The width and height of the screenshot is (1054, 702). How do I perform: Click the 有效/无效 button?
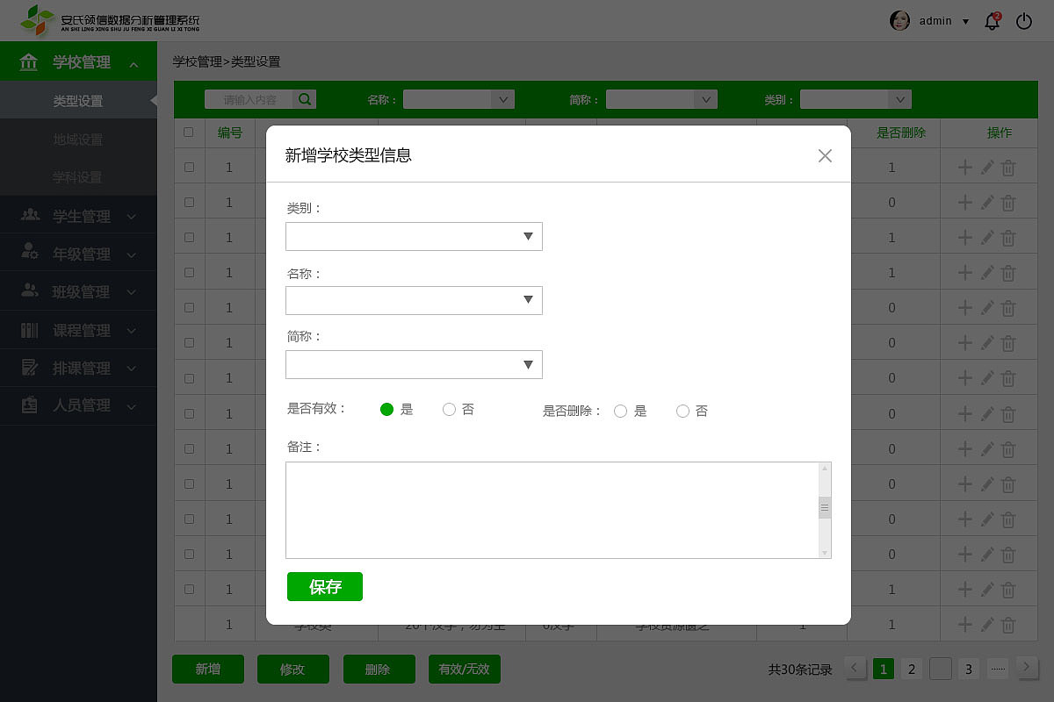(464, 669)
